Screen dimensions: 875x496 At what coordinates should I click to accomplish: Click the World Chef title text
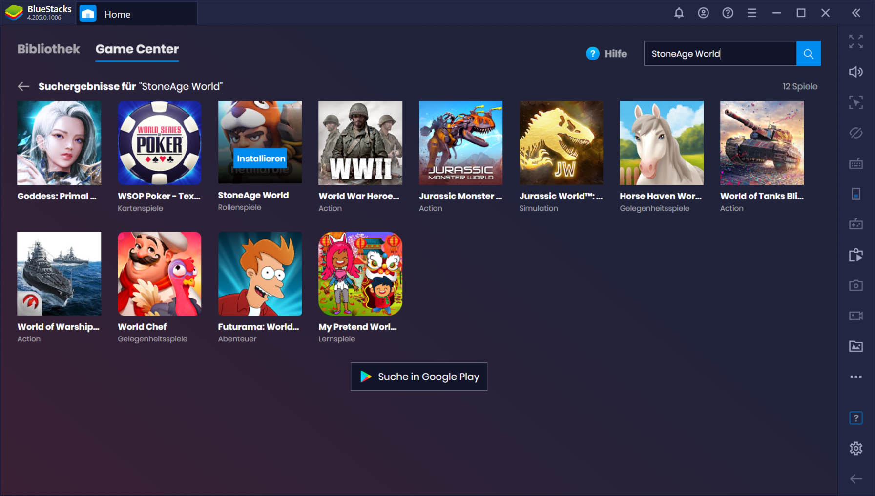coord(142,327)
